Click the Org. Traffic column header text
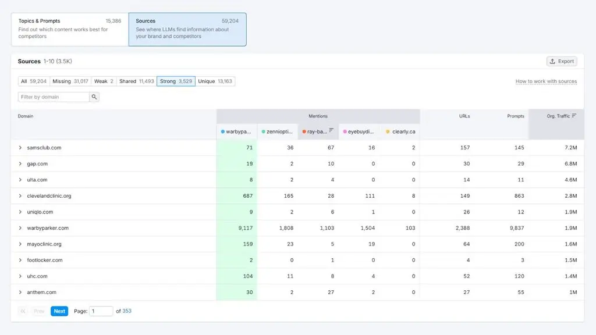This screenshot has height=335, width=596. coord(558,116)
